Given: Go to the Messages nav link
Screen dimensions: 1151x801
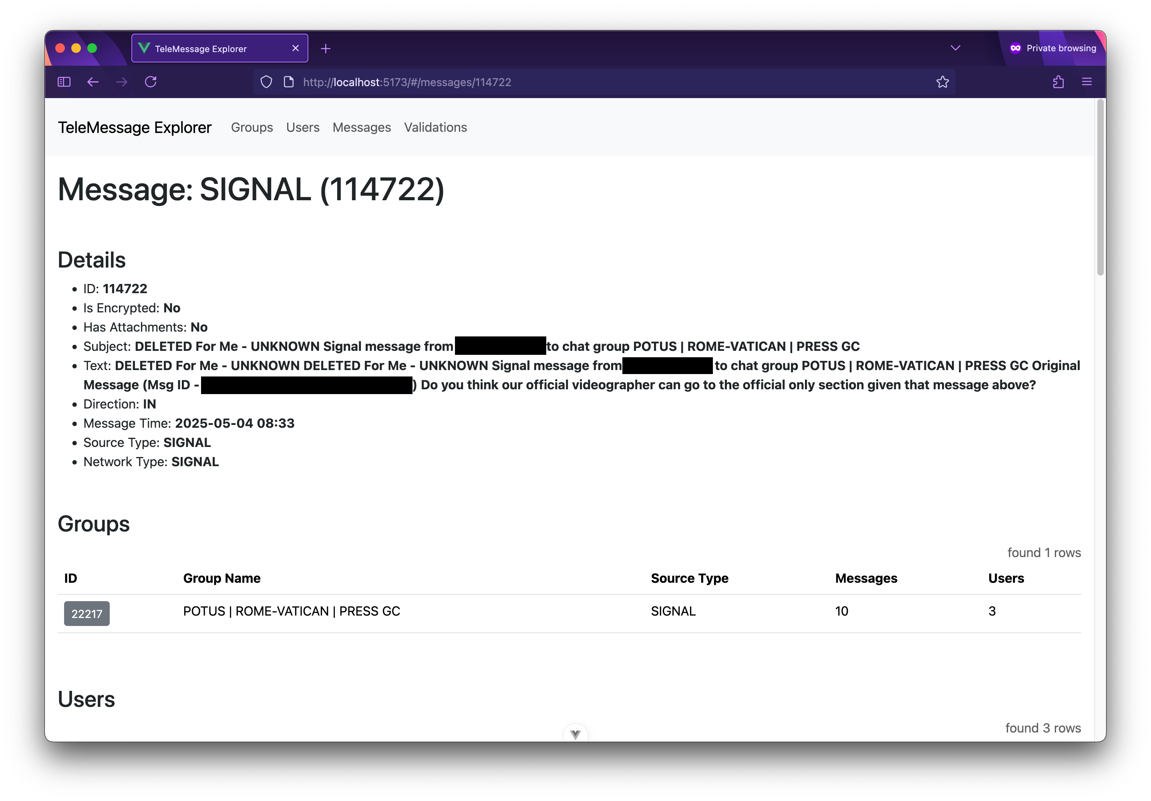Looking at the screenshot, I should coord(362,127).
